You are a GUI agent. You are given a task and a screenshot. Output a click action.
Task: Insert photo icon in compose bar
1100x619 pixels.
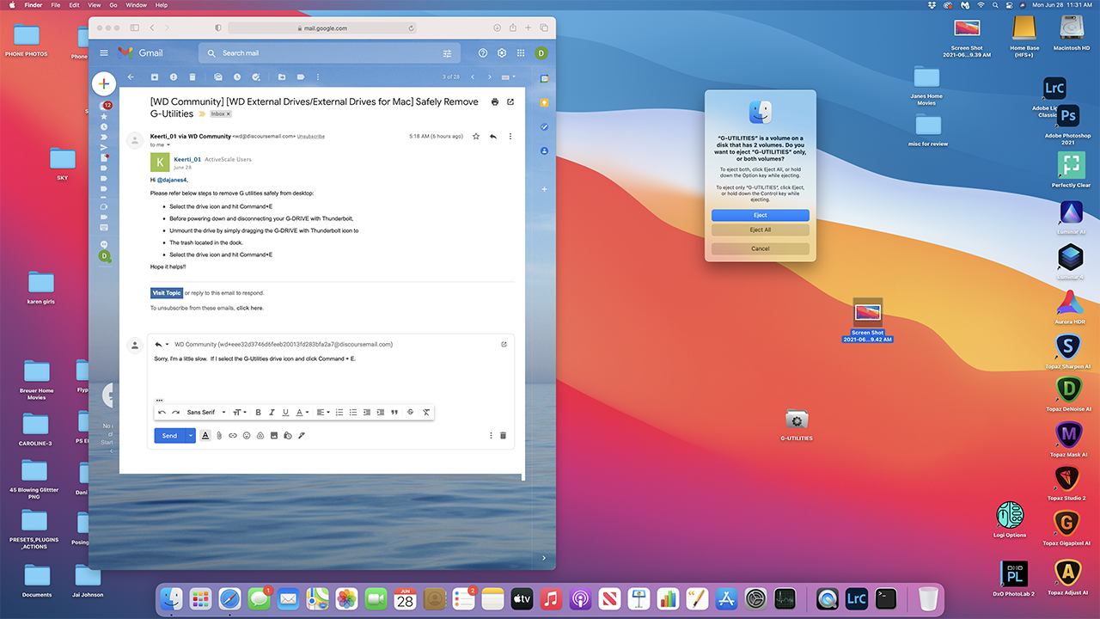click(274, 436)
